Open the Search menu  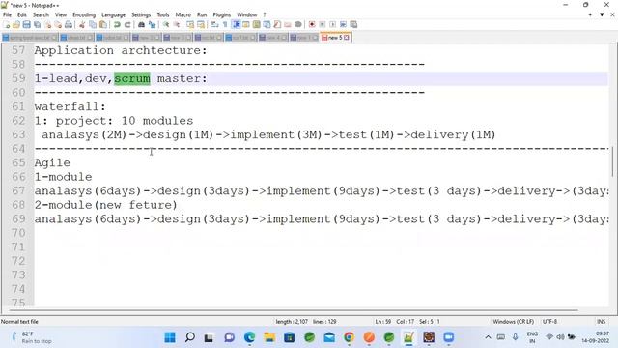[x=41, y=15]
